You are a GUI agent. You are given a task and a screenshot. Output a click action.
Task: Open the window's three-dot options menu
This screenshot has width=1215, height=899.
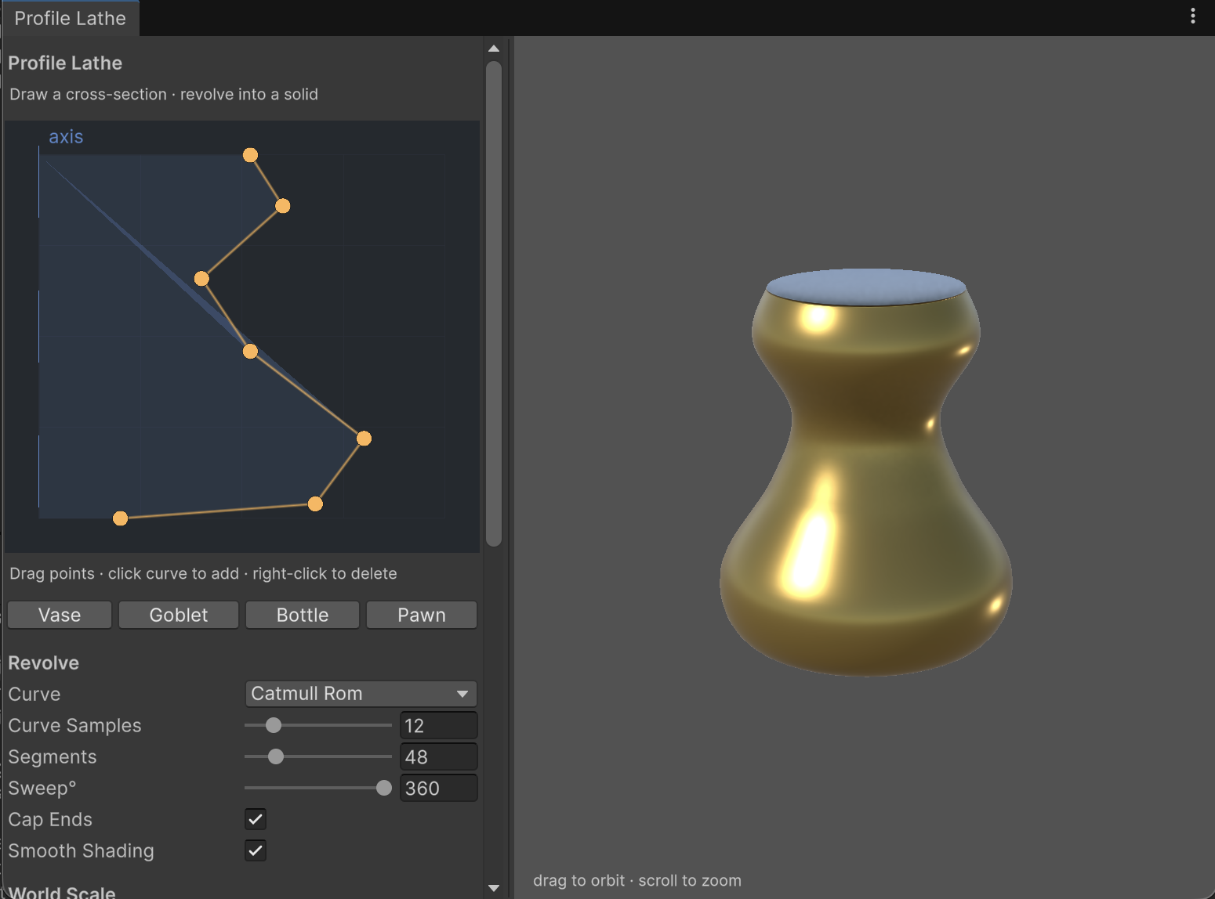click(1192, 16)
